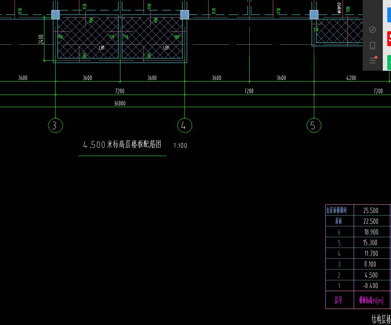The width and height of the screenshot is (391, 325).
Task: Click table cell 出屋面楼梯间
Action: click(x=340, y=210)
